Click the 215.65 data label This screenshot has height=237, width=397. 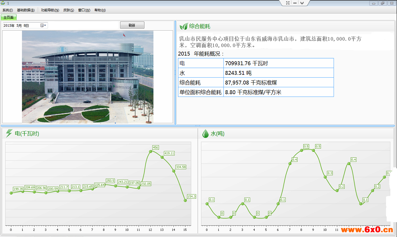(88, 186)
